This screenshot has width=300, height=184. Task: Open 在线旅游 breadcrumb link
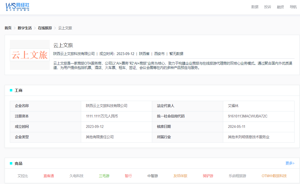[x=45, y=28]
